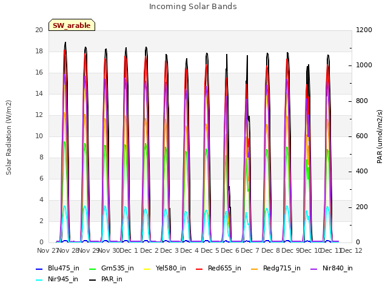The width and height of the screenshot is (388, 291).
Task: Click the 1200 value on right axis
Action: click(364, 30)
